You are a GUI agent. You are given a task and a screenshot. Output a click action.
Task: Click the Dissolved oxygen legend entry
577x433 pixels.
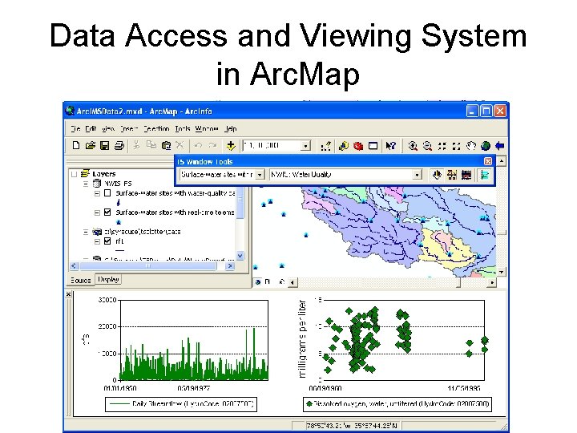[397, 404]
